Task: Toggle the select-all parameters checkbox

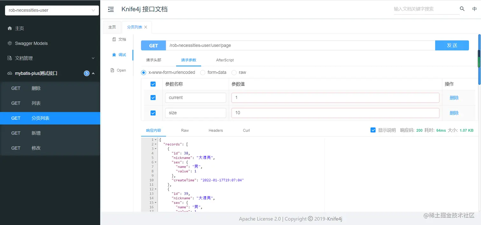Action: pyautogui.click(x=153, y=84)
